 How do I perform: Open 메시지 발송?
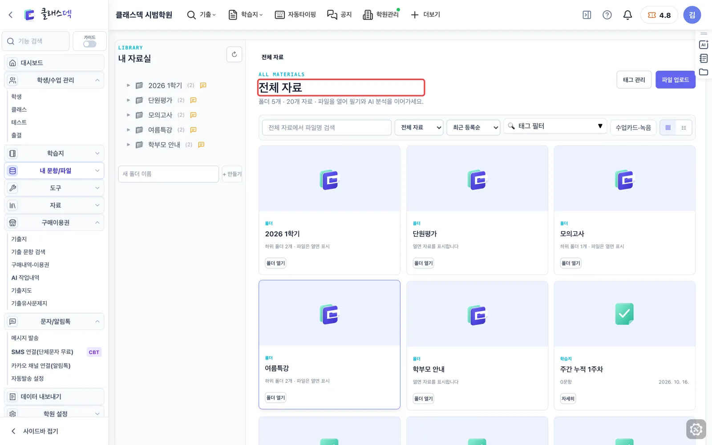point(25,338)
